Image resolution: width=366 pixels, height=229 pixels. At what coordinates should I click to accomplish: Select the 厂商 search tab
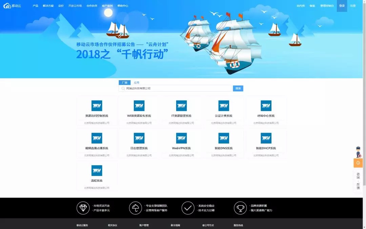point(124,82)
